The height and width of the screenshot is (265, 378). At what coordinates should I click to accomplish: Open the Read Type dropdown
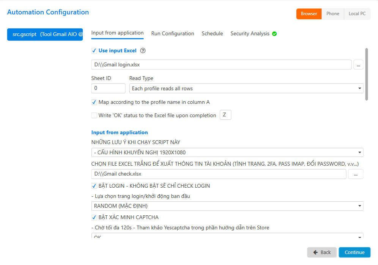click(246, 88)
